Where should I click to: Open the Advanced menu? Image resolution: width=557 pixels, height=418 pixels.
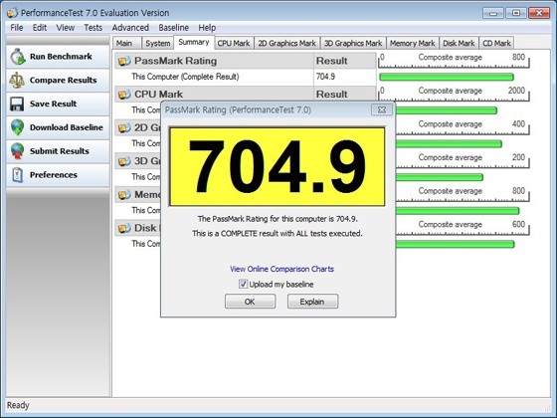coord(130,28)
